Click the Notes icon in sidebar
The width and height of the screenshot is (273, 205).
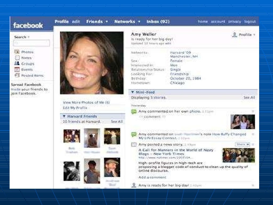tap(17, 58)
